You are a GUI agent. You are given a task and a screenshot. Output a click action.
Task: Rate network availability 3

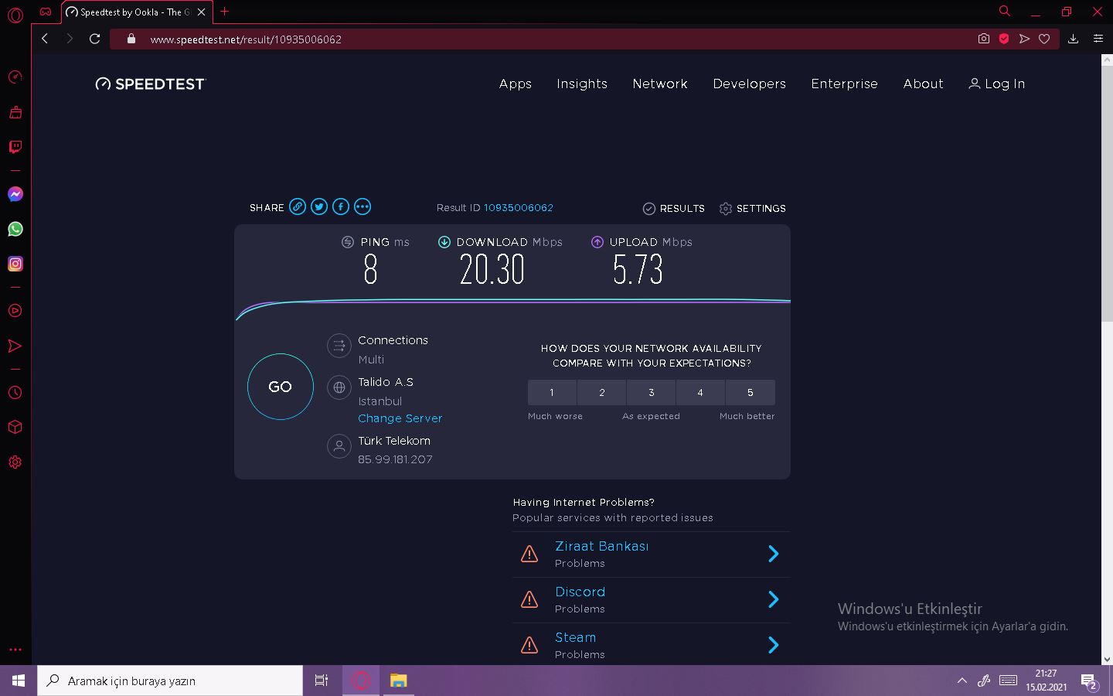tap(651, 392)
